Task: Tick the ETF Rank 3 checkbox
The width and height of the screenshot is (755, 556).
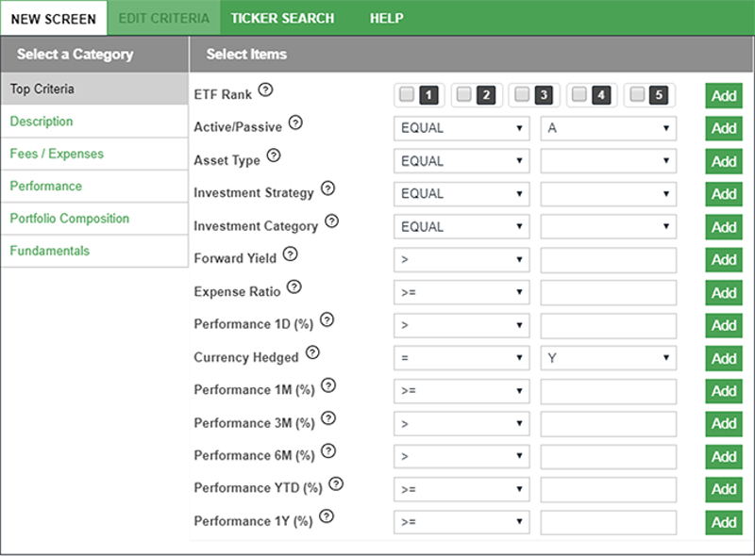Action: point(521,94)
